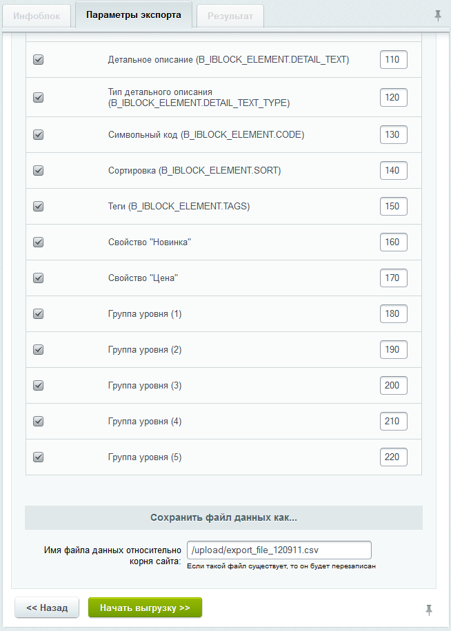Screen dimensions: 451x631
Task: Go back with the Назад button
Action: tap(47, 608)
